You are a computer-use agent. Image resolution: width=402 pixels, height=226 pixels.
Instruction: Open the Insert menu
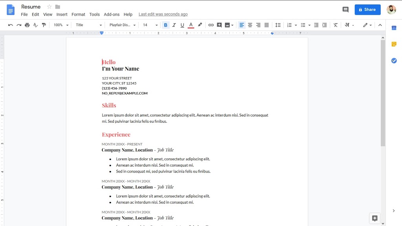(x=62, y=14)
